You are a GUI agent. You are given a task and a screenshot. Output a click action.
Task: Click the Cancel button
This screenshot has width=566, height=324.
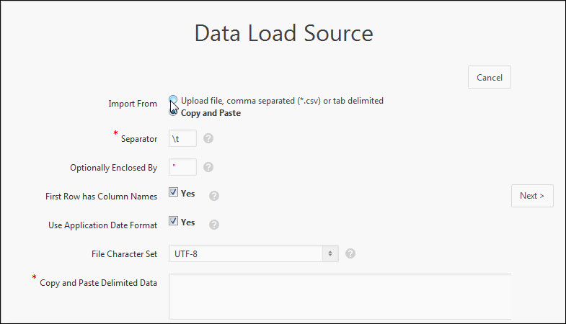pos(490,77)
